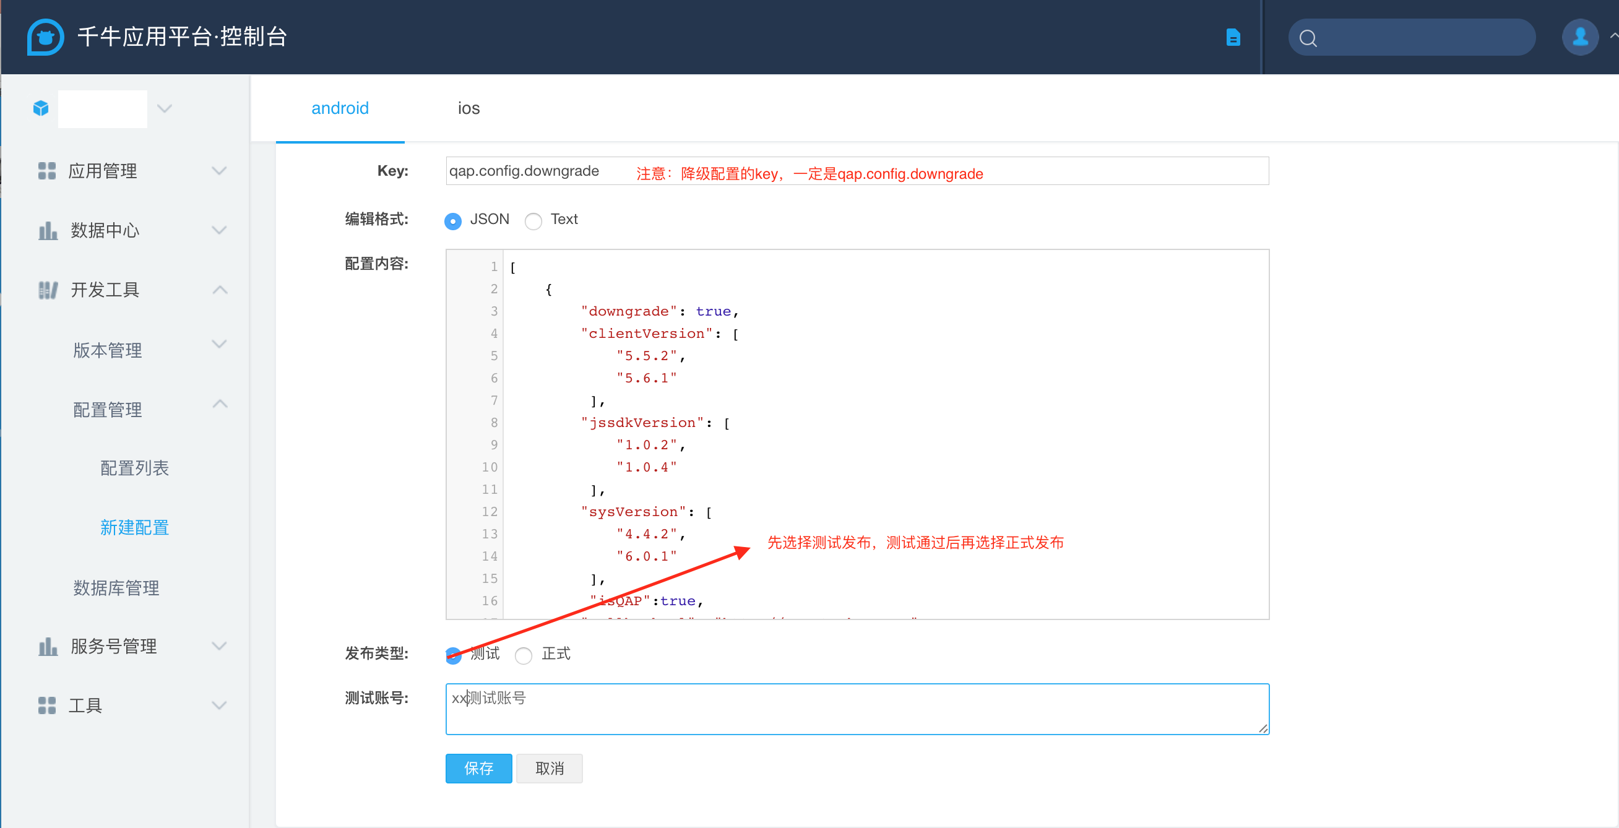
Task: Expand the 应用管理 menu chevron
Action: coord(218,171)
